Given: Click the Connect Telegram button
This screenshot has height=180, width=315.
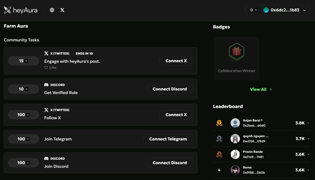Looking at the screenshot, I should coord(168,139).
